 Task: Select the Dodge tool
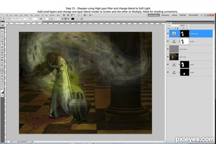coord(3,65)
